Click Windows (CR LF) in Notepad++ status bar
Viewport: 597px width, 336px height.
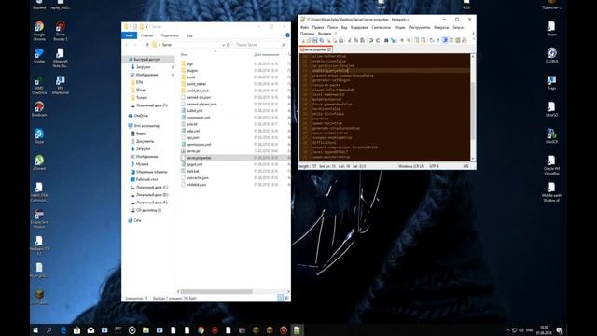[x=411, y=166]
